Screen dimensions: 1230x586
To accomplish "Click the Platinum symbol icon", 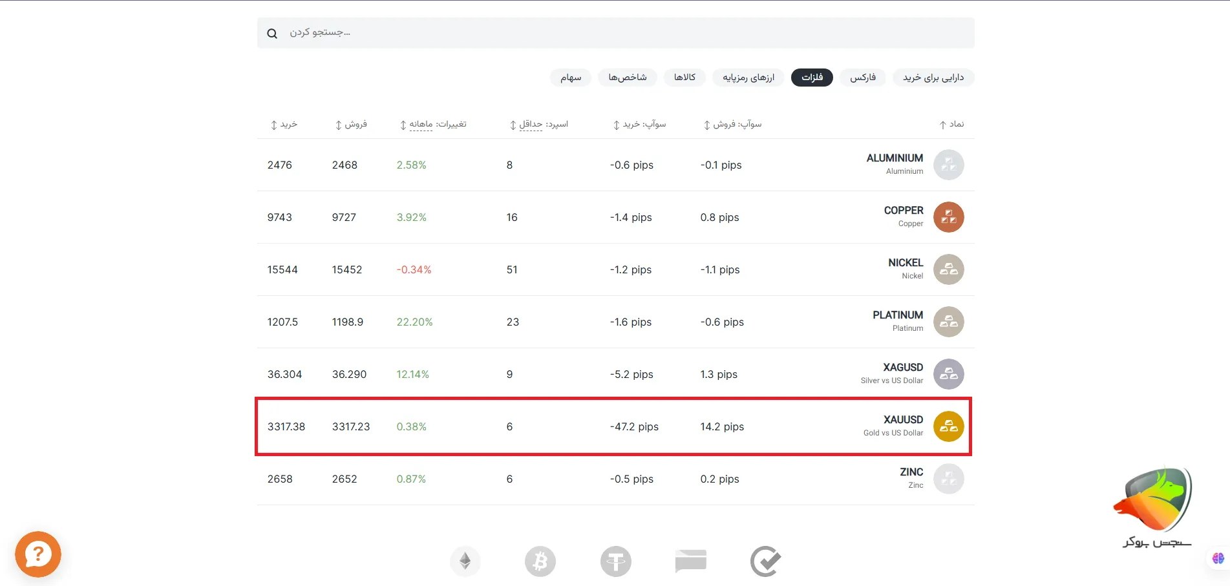I will 948,322.
